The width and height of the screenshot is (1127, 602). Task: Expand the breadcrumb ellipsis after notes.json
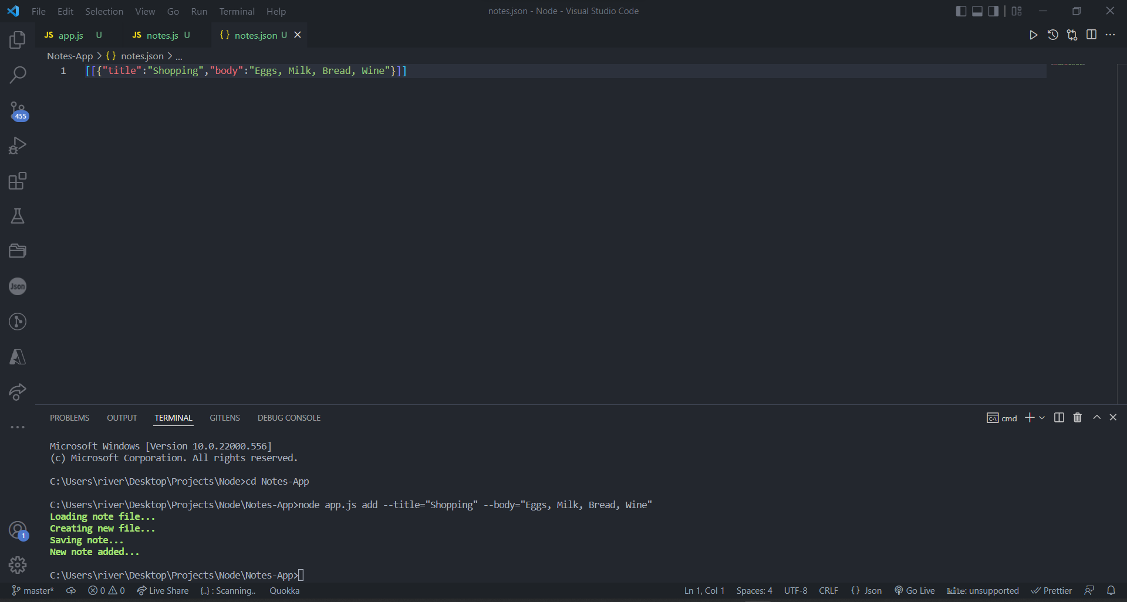coord(178,56)
